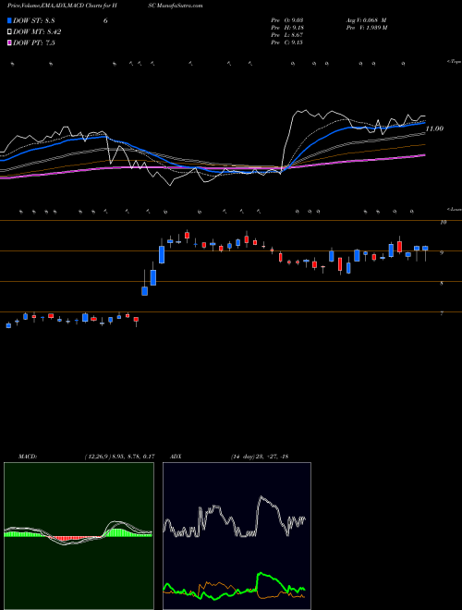Image resolution: width=462 pixels, height=610 pixels.
Task: Click the 'Pre V: 1.939 M' volume text
Action: 366,28
